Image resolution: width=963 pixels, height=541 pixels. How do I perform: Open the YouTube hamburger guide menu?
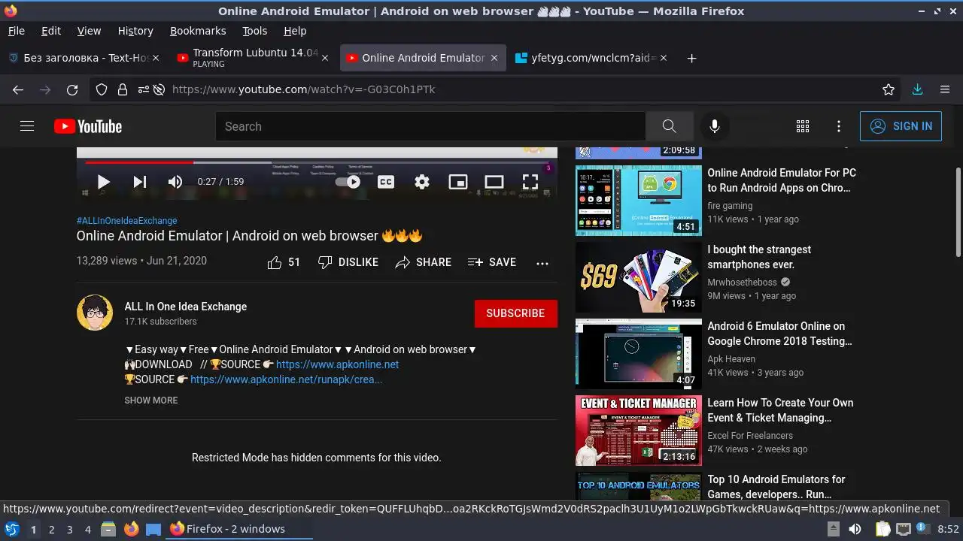point(27,126)
